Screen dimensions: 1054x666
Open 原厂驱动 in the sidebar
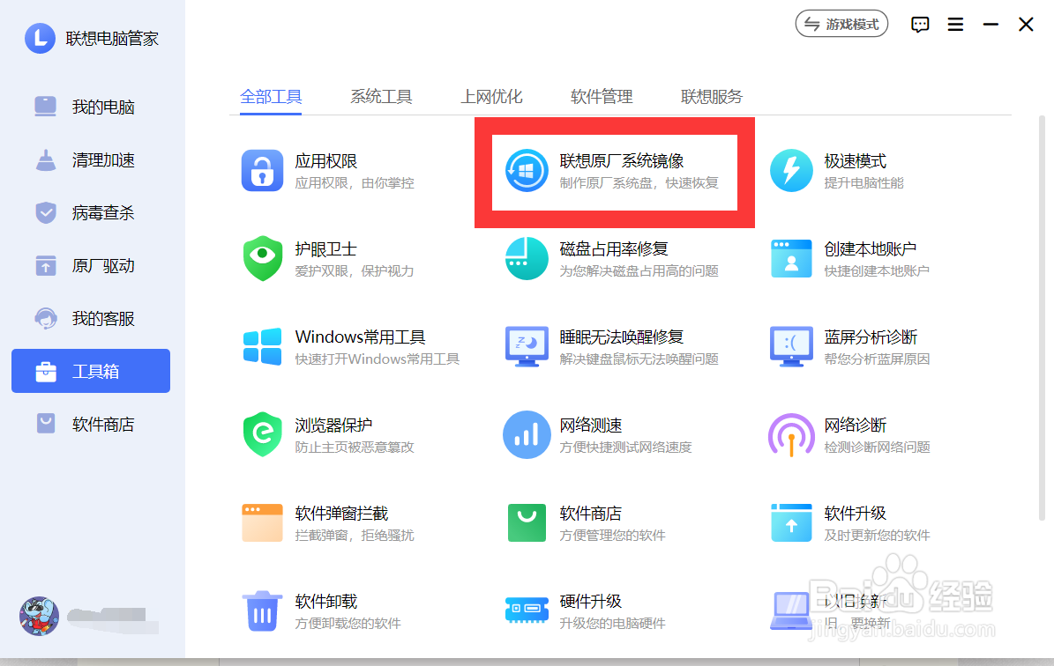click(x=91, y=266)
